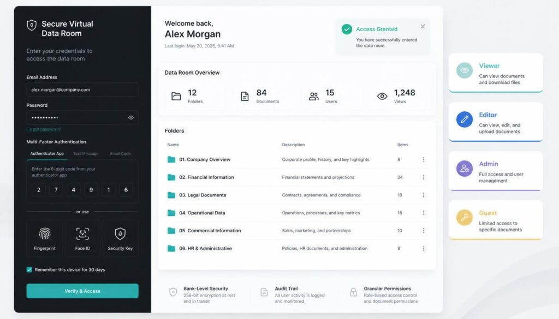The width and height of the screenshot is (559, 319).
Task: Click the Editor role pencil icon
Action: [x=464, y=119]
